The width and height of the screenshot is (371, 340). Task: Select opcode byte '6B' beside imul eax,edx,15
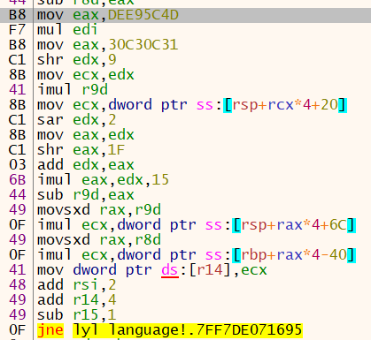click(x=18, y=180)
